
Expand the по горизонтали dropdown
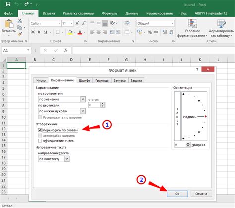tap(83, 99)
